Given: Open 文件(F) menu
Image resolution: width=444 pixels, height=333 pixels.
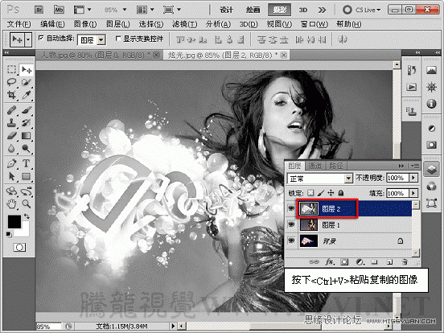Looking at the screenshot, I should 18,24.
